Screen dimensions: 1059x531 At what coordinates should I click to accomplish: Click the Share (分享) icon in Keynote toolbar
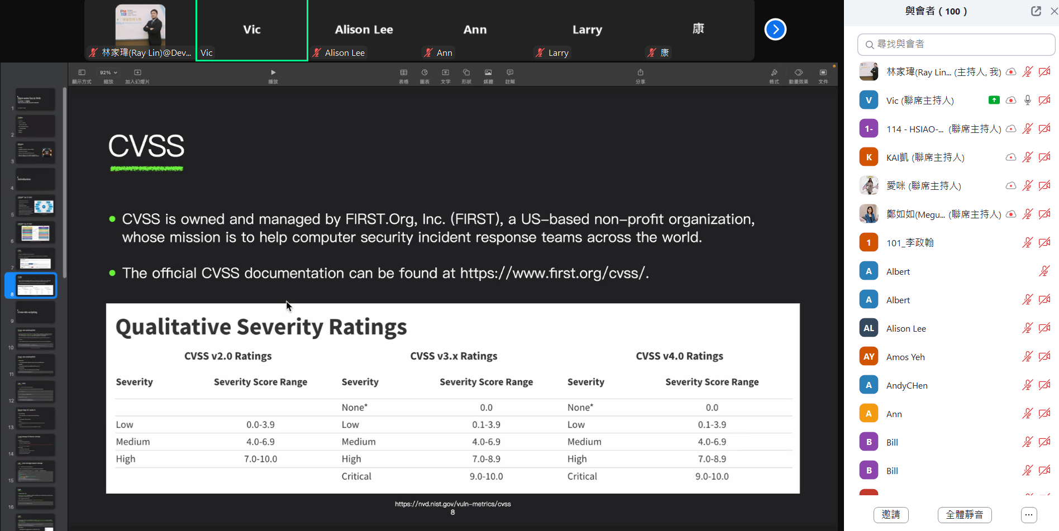[x=640, y=73]
